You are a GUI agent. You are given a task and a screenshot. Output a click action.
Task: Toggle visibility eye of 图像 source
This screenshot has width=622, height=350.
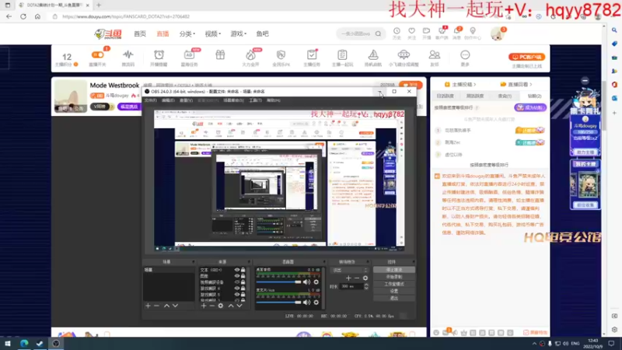(237, 276)
